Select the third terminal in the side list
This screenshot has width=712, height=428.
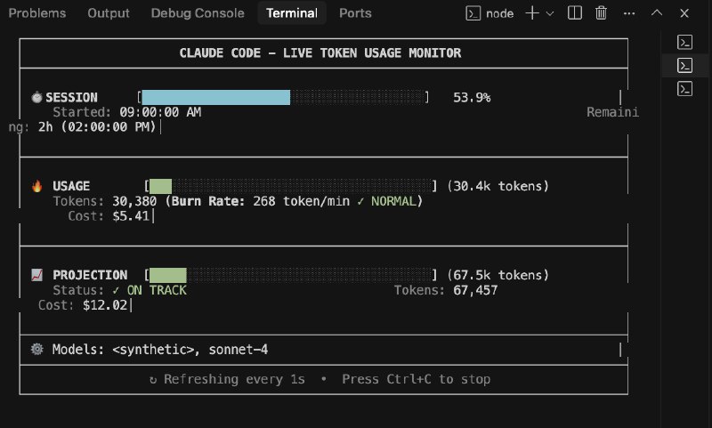pos(684,88)
